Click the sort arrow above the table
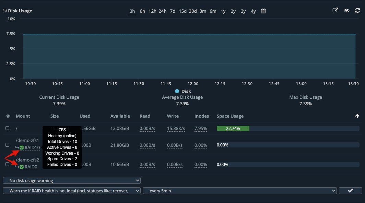This screenshot has width=365, height=203. (357, 116)
